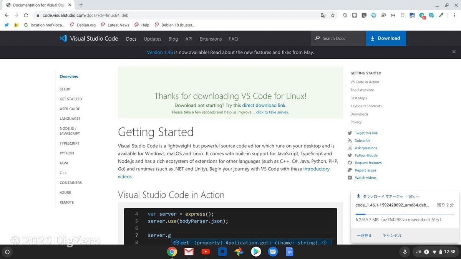
Task: Open Google Docs from the shelf
Action: coord(289,252)
